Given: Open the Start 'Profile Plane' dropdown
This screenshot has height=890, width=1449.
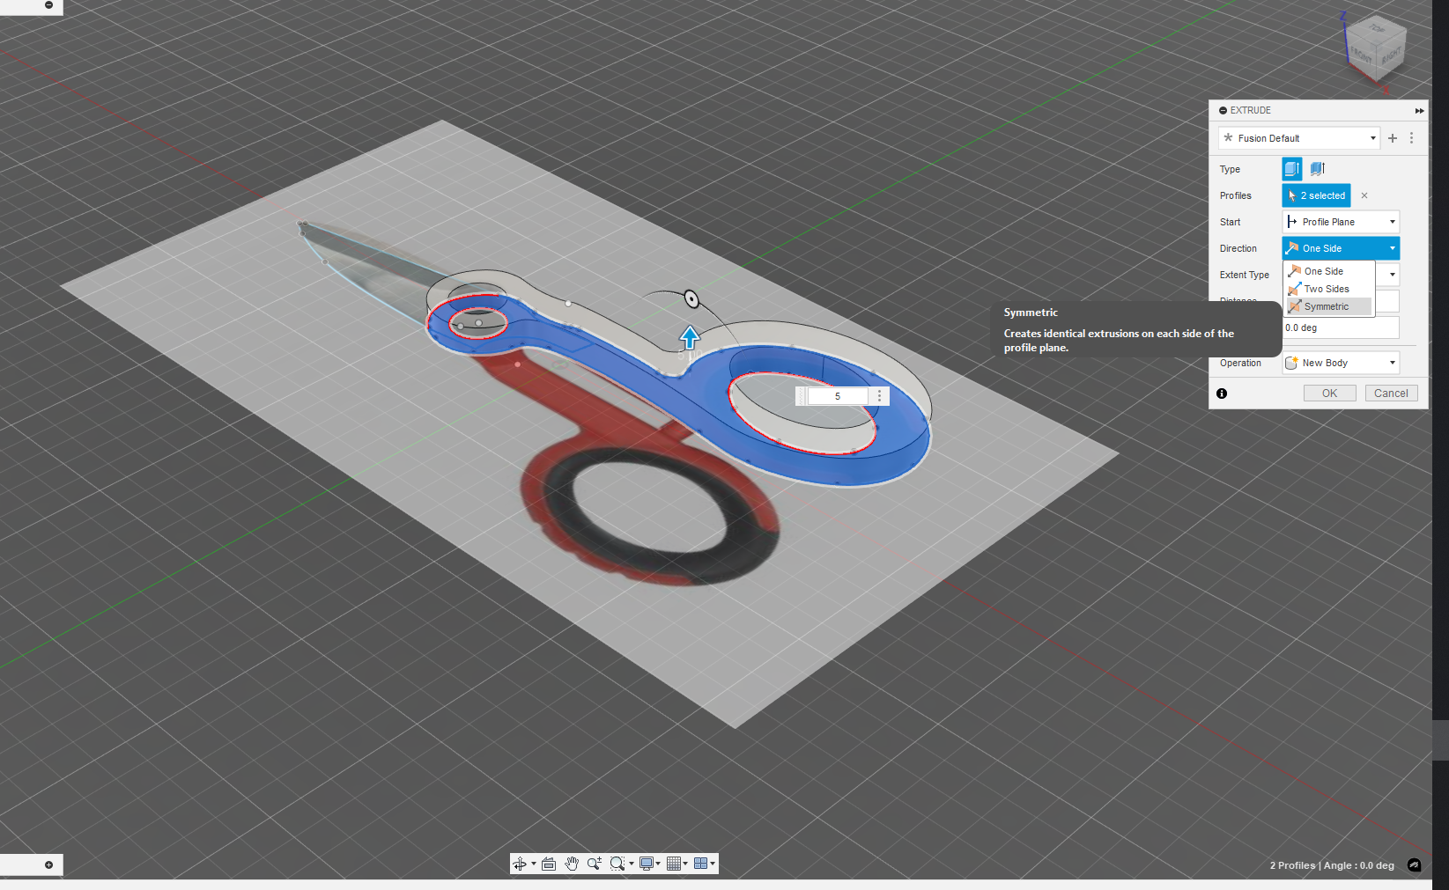Looking at the screenshot, I should [x=1341, y=222].
